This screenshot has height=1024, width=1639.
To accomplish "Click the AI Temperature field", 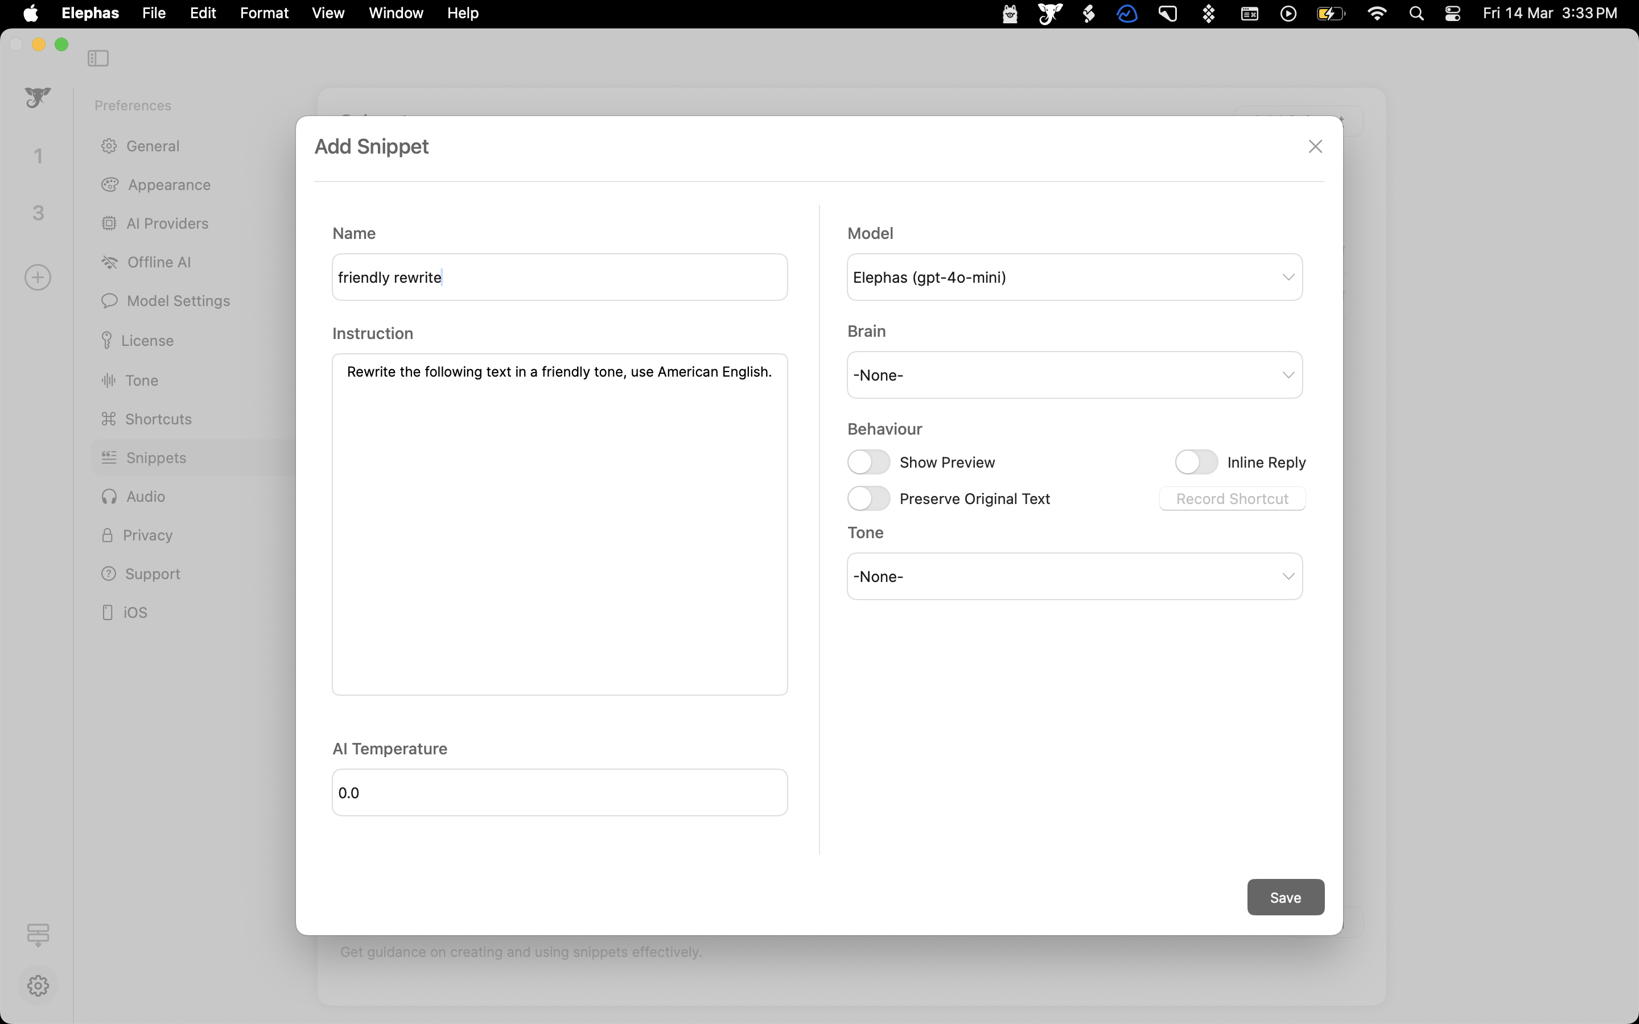I will pyautogui.click(x=559, y=792).
